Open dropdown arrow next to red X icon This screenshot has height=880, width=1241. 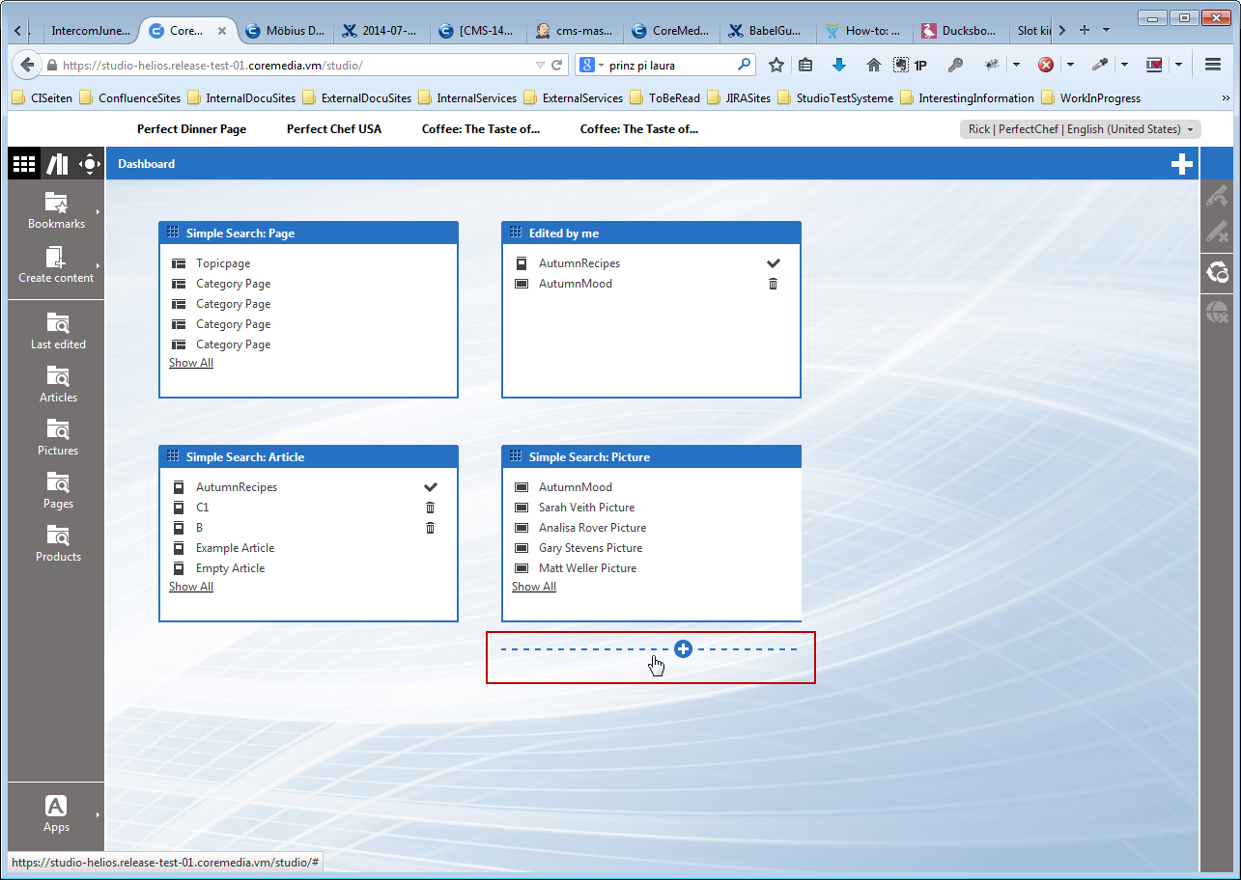1070,65
